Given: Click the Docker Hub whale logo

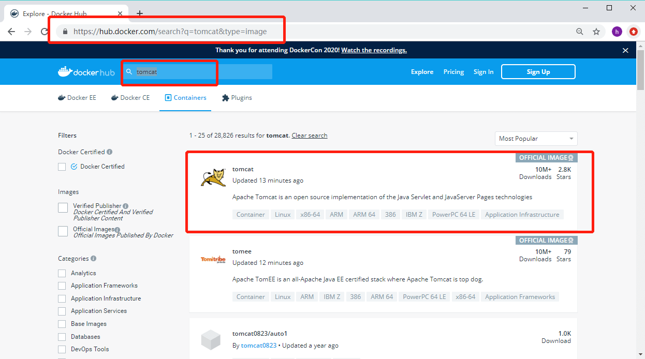Looking at the screenshot, I should click(86, 72).
